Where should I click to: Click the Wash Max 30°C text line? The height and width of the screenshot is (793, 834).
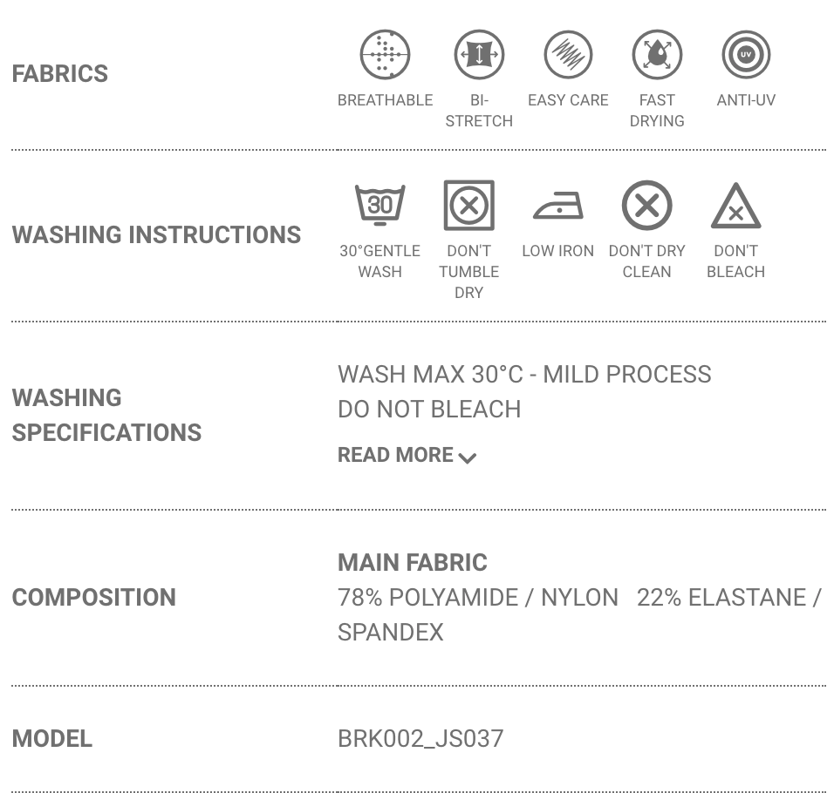(524, 374)
